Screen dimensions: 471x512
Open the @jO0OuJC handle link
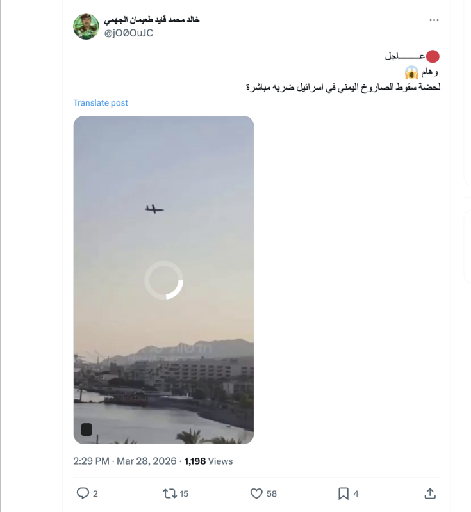point(129,33)
